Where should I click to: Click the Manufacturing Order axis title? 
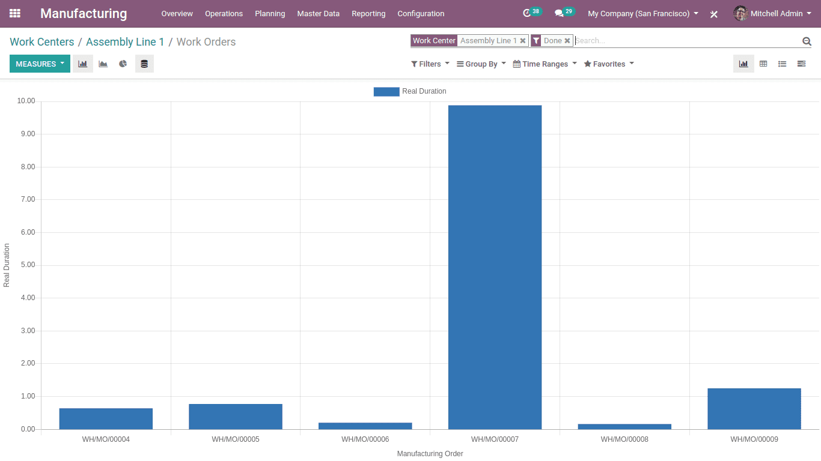[430, 454]
